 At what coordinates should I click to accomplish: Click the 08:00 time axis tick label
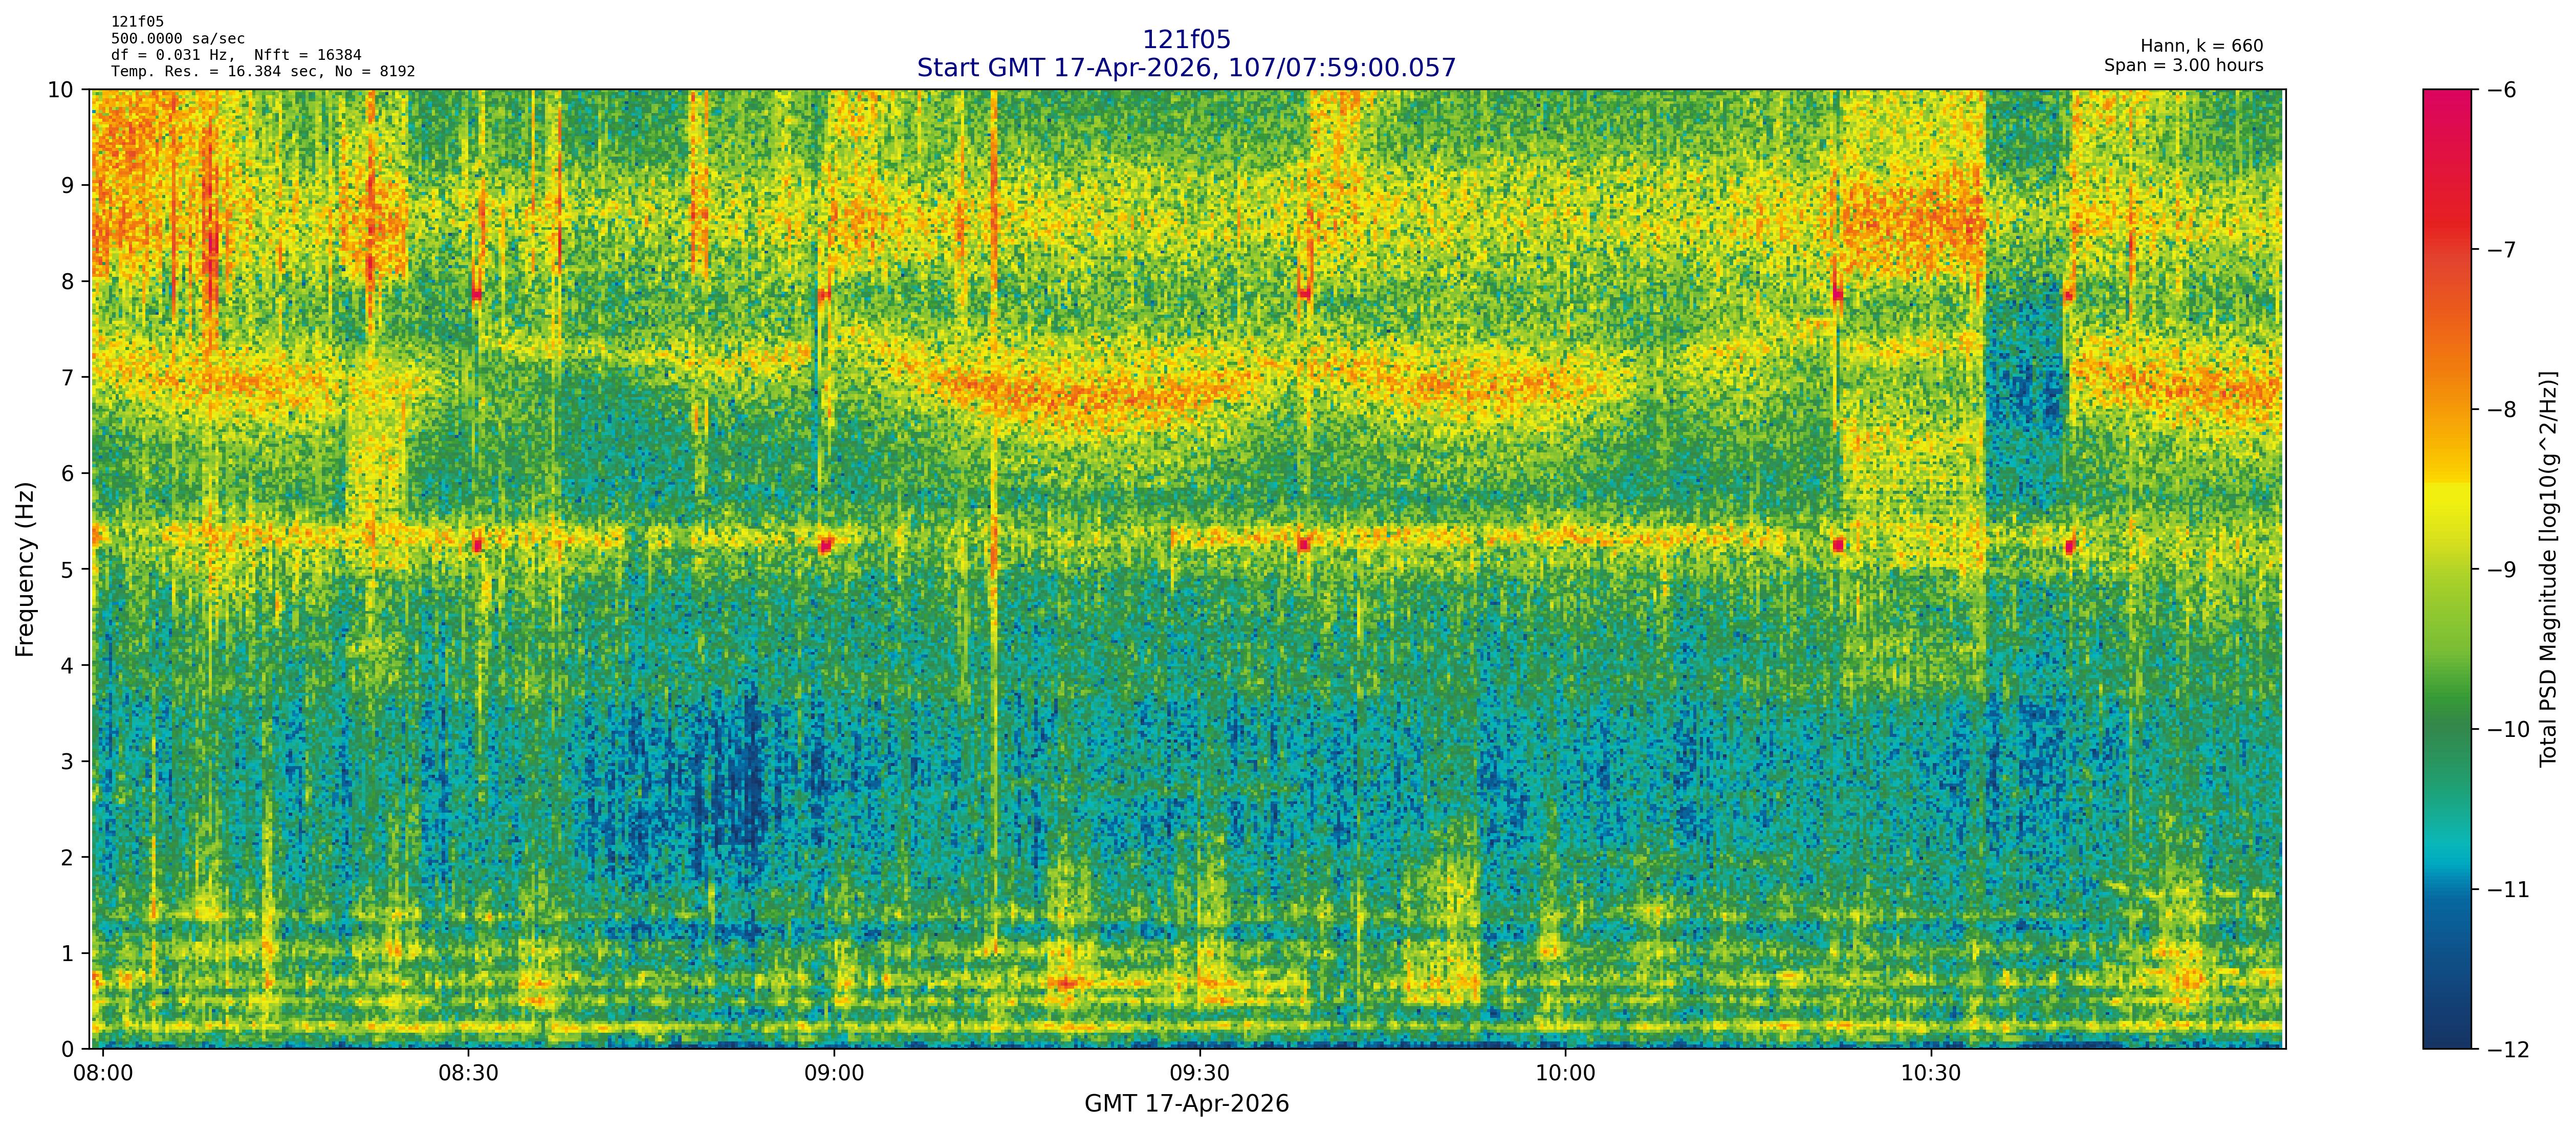(103, 1073)
